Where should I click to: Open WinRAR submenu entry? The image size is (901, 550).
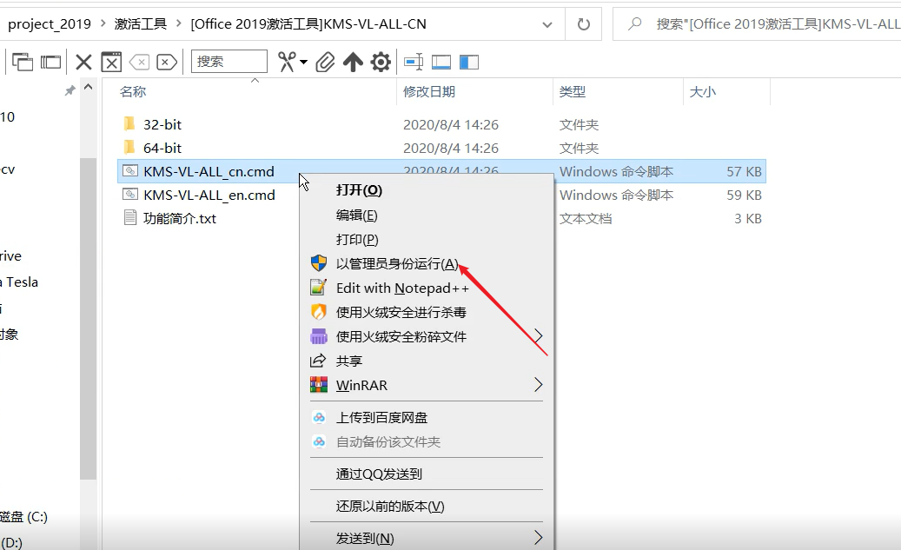tap(427, 385)
